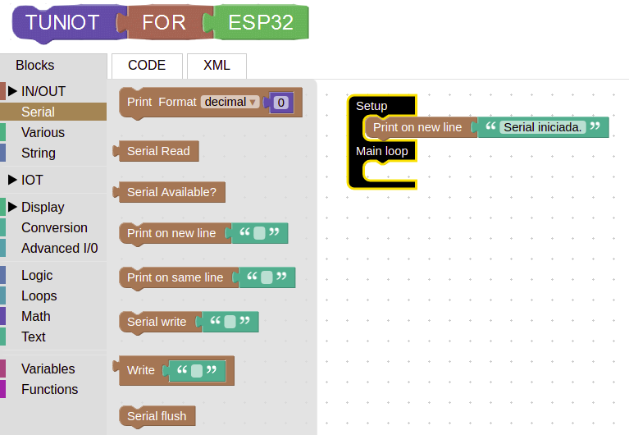Open the Variables category

point(53,369)
